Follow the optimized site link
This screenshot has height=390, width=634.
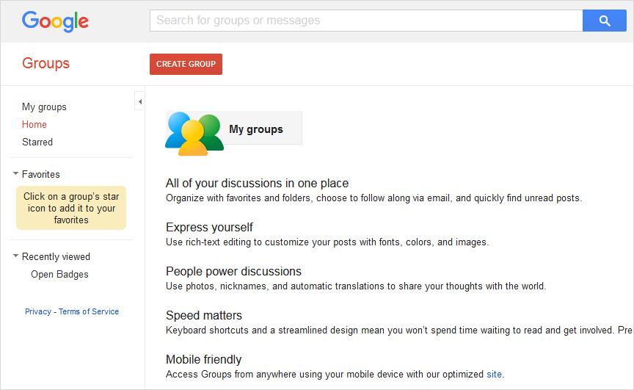(x=494, y=375)
